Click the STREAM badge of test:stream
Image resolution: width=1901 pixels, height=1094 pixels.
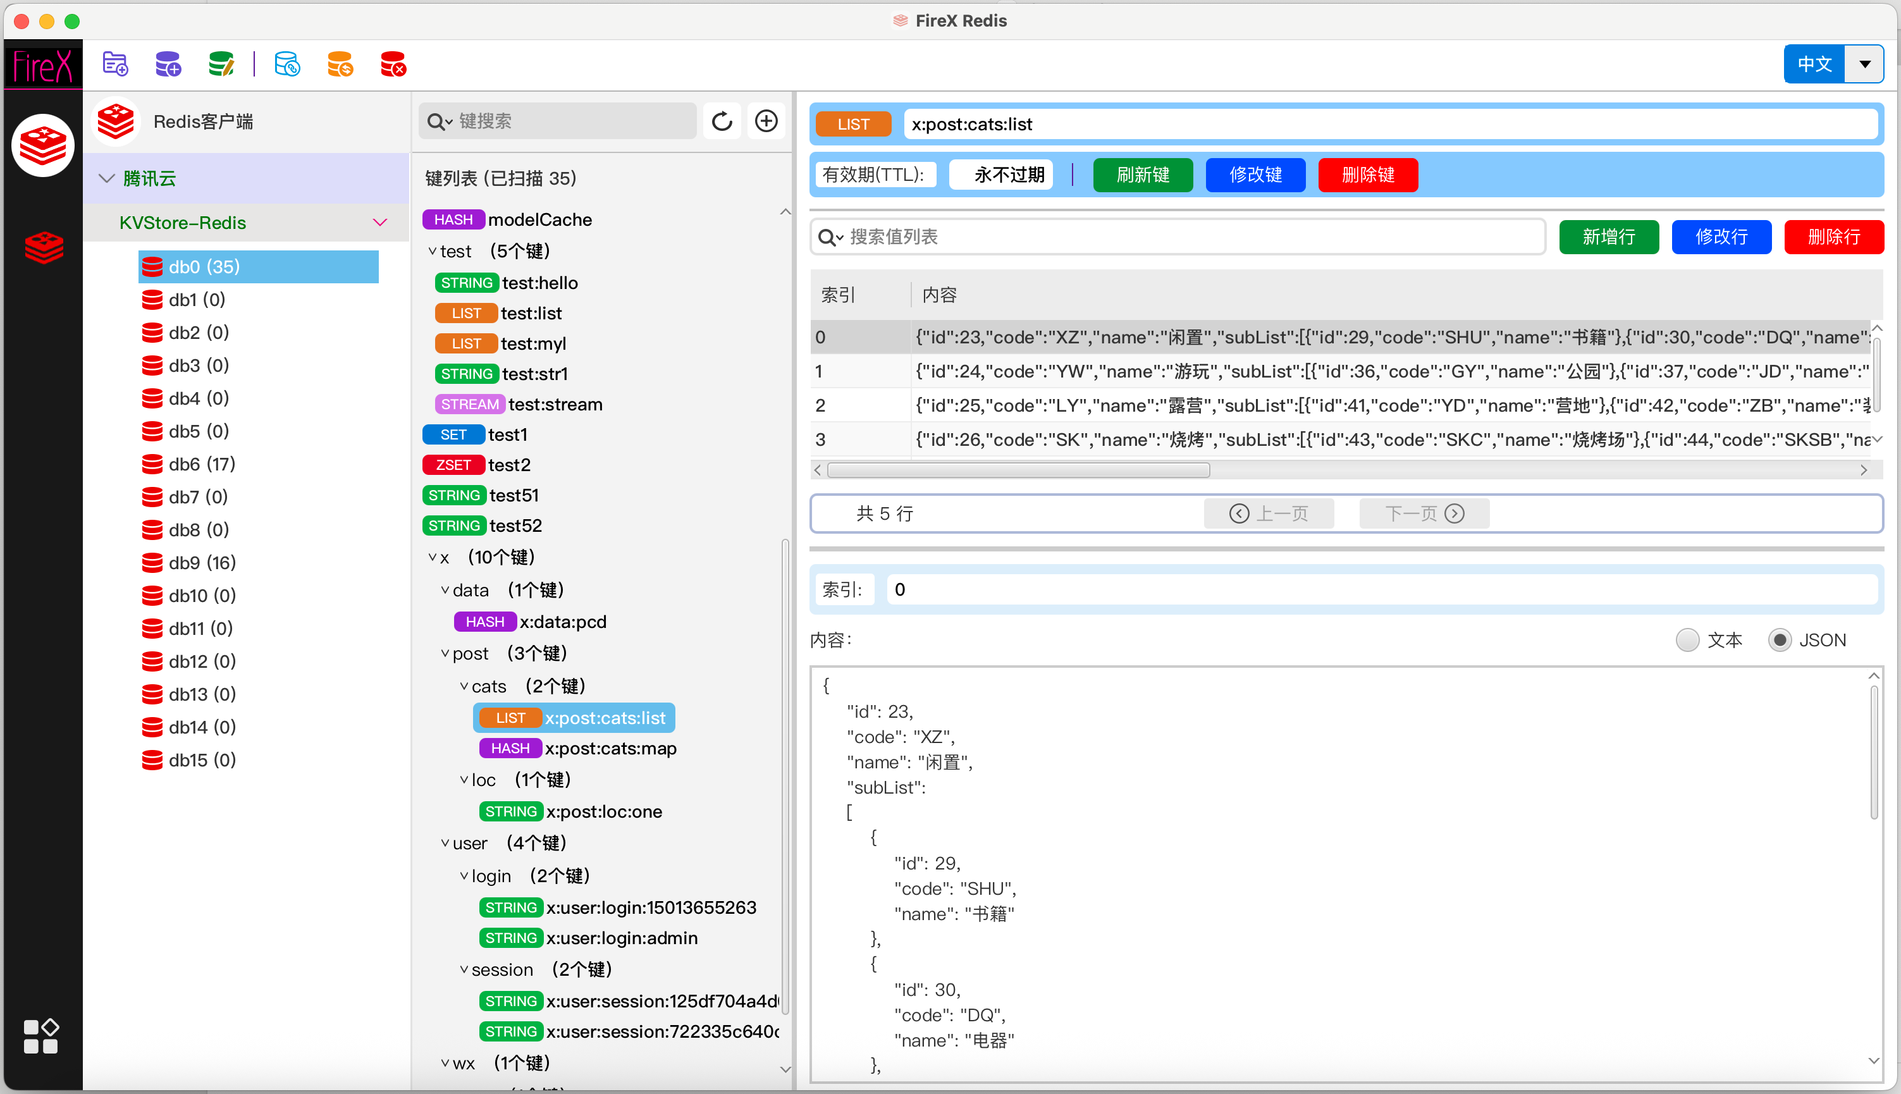pos(470,404)
